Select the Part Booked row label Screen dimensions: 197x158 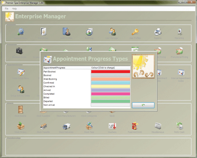(50, 71)
